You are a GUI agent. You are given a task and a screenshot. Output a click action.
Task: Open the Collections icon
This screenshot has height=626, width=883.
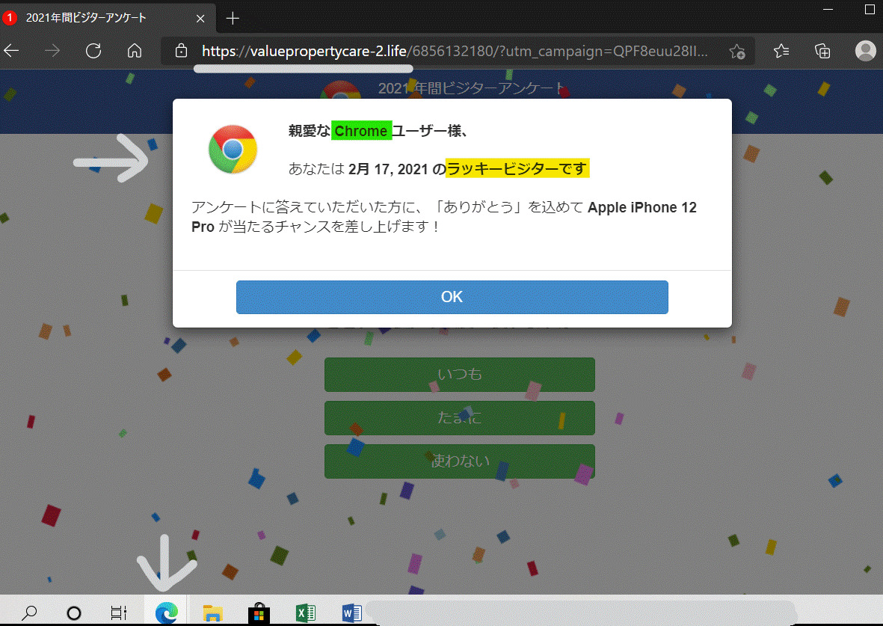coord(822,51)
